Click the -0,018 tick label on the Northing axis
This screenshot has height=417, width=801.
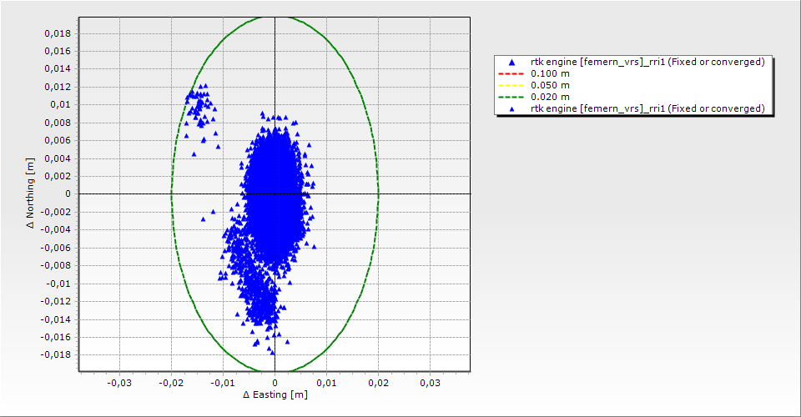[55, 354]
